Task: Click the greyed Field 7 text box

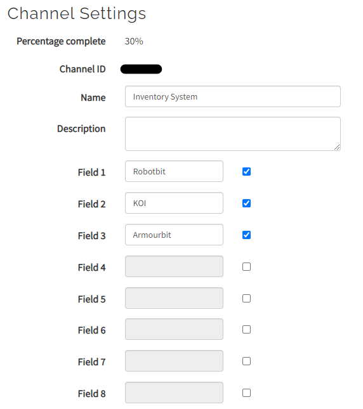Action: pyautogui.click(x=174, y=361)
